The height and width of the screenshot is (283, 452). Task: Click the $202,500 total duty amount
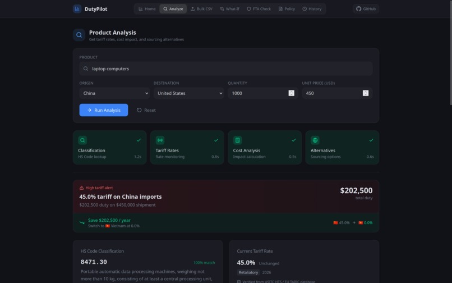(x=356, y=190)
